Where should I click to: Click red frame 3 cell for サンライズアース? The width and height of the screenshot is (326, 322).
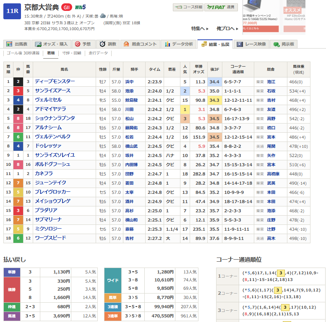click(18, 91)
